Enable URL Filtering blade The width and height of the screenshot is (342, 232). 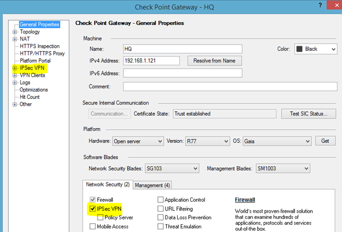(161, 208)
